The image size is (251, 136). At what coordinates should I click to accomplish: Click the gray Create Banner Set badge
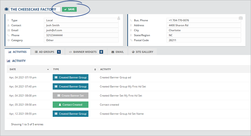pos(70,95)
